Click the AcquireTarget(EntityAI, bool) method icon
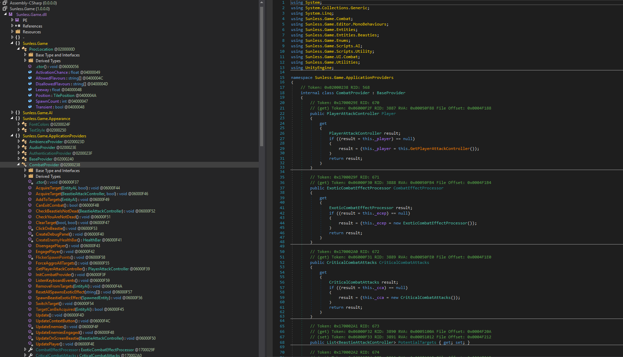 (x=30, y=188)
